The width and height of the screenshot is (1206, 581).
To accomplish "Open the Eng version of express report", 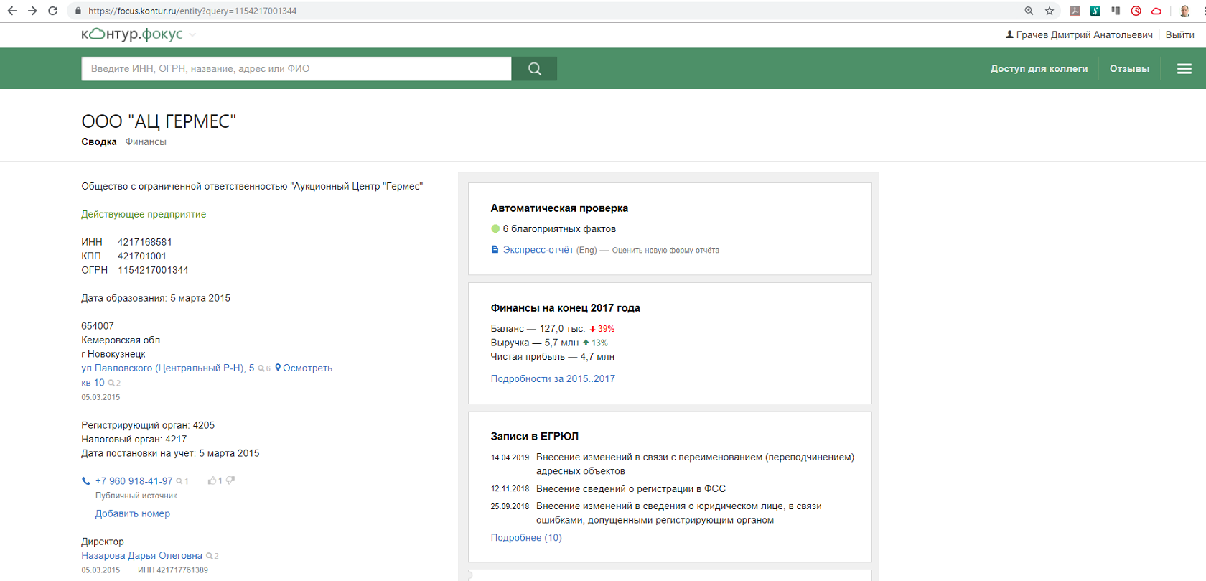I will [586, 250].
